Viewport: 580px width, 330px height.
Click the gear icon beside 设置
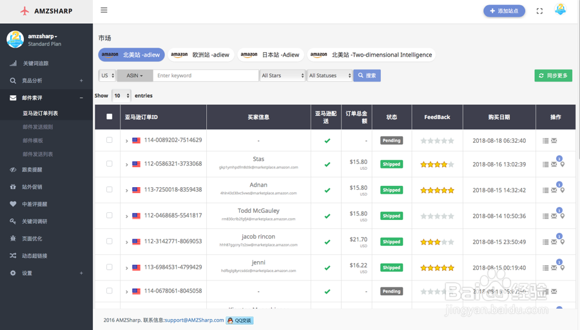tap(13, 273)
